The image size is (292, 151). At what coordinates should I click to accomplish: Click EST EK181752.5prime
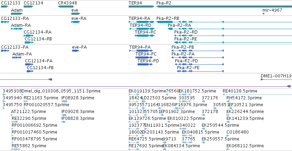point(197,91)
